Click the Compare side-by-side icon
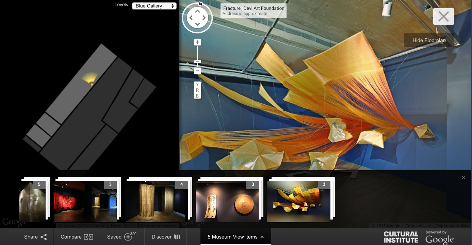472x245 pixels. [88, 237]
